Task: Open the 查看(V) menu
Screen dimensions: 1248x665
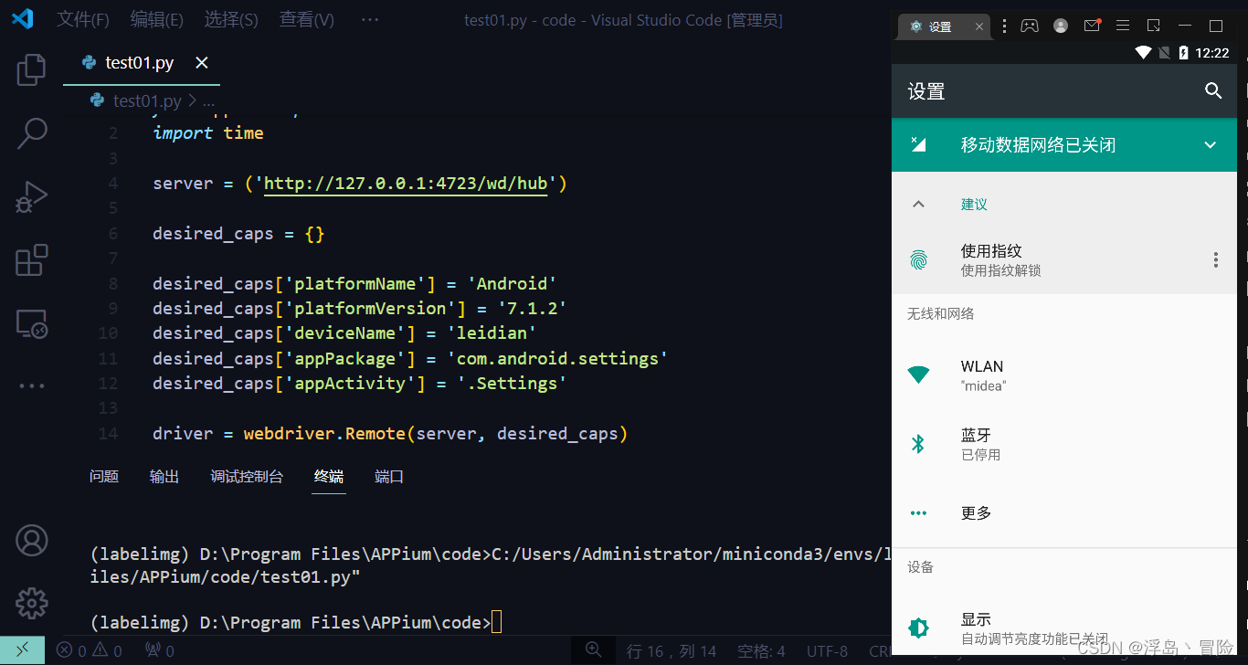Action: (x=305, y=19)
